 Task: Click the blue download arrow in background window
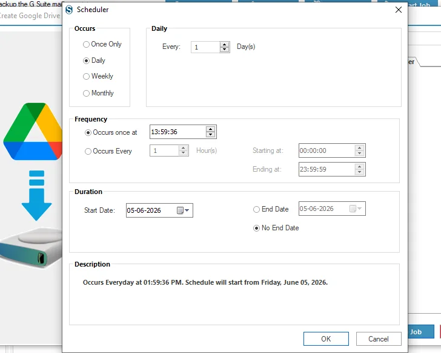(36, 195)
